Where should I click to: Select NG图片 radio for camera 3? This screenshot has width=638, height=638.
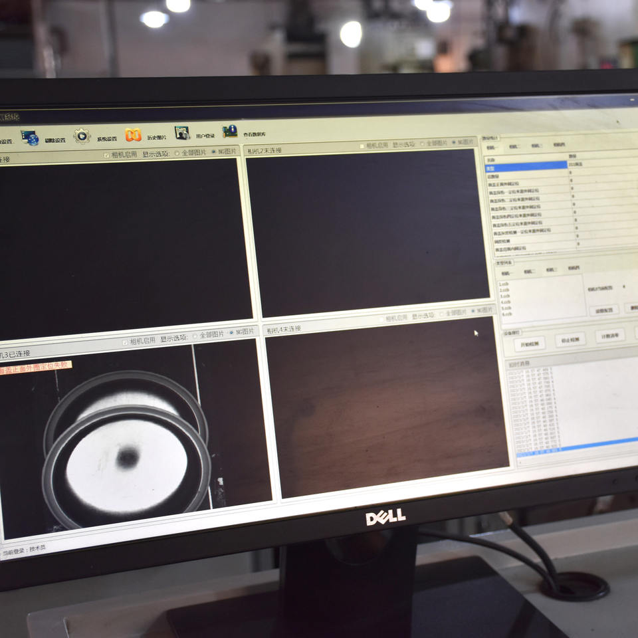(231, 333)
